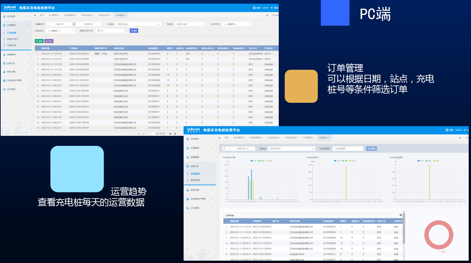Click 充电桩资产管理 icon in operations trend window

[x=188, y=199]
